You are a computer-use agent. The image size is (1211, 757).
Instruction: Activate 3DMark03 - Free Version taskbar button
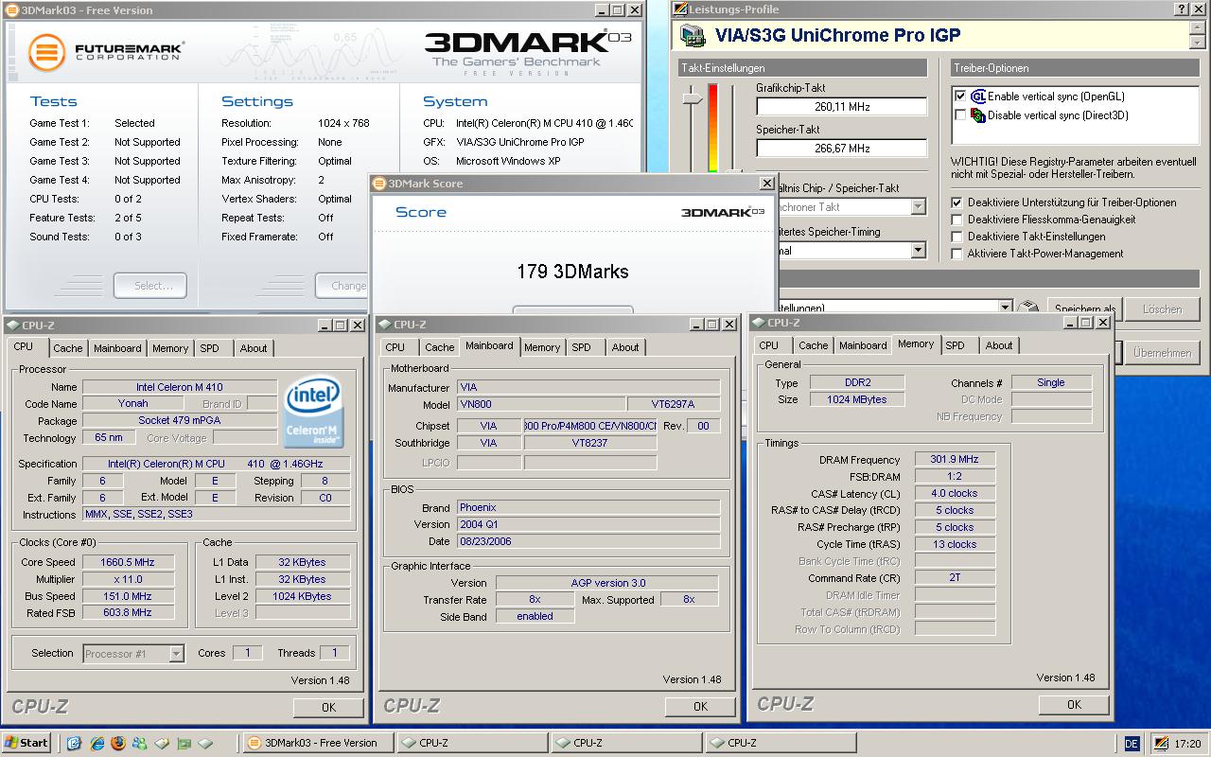[x=317, y=743]
